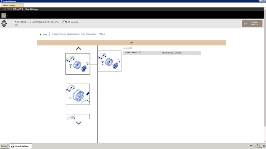This screenshot has height=149, width=266.
Task: Click the WHEEL RIM TYPE label
Action: click(x=133, y=52)
